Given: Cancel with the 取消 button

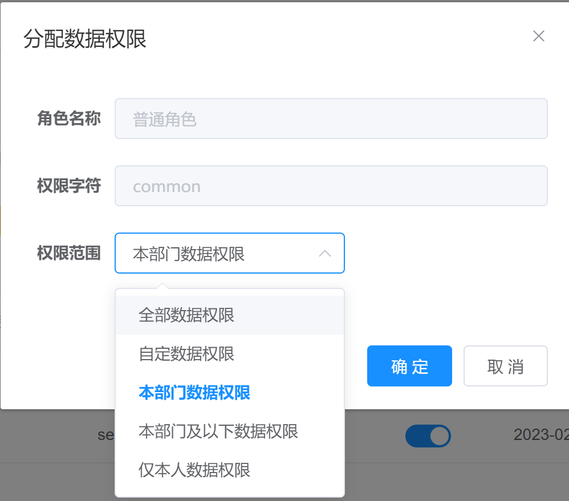Looking at the screenshot, I should point(506,366).
